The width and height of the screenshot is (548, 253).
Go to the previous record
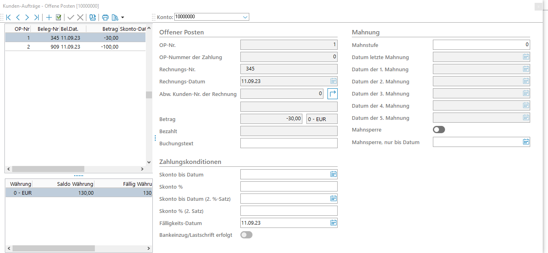tap(18, 17)
